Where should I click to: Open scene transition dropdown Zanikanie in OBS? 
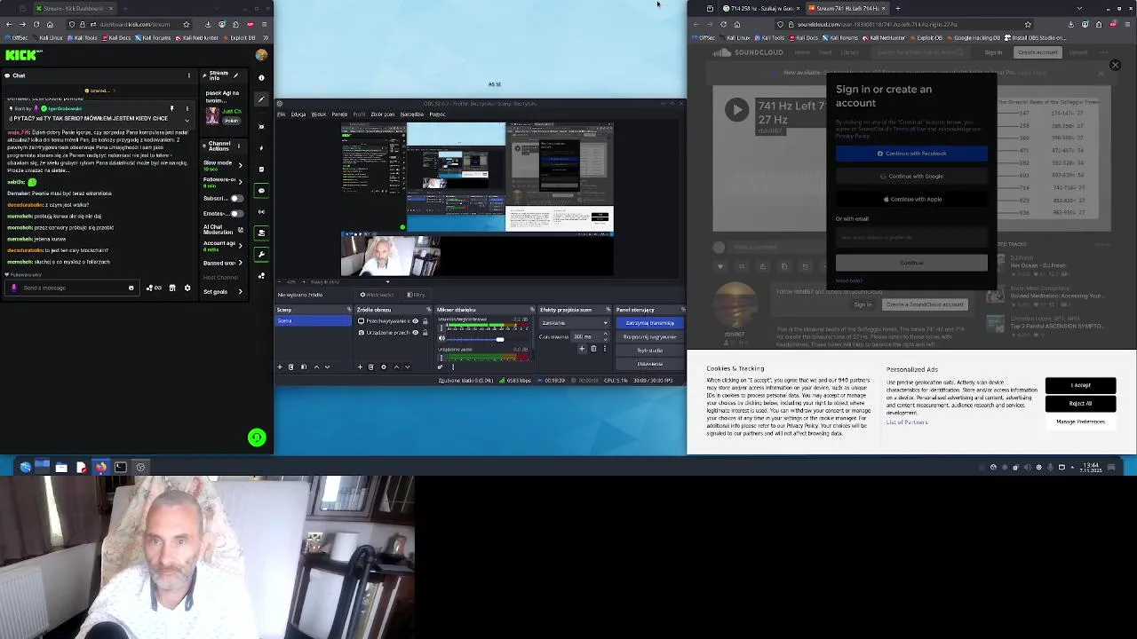(x=575, y=323)
